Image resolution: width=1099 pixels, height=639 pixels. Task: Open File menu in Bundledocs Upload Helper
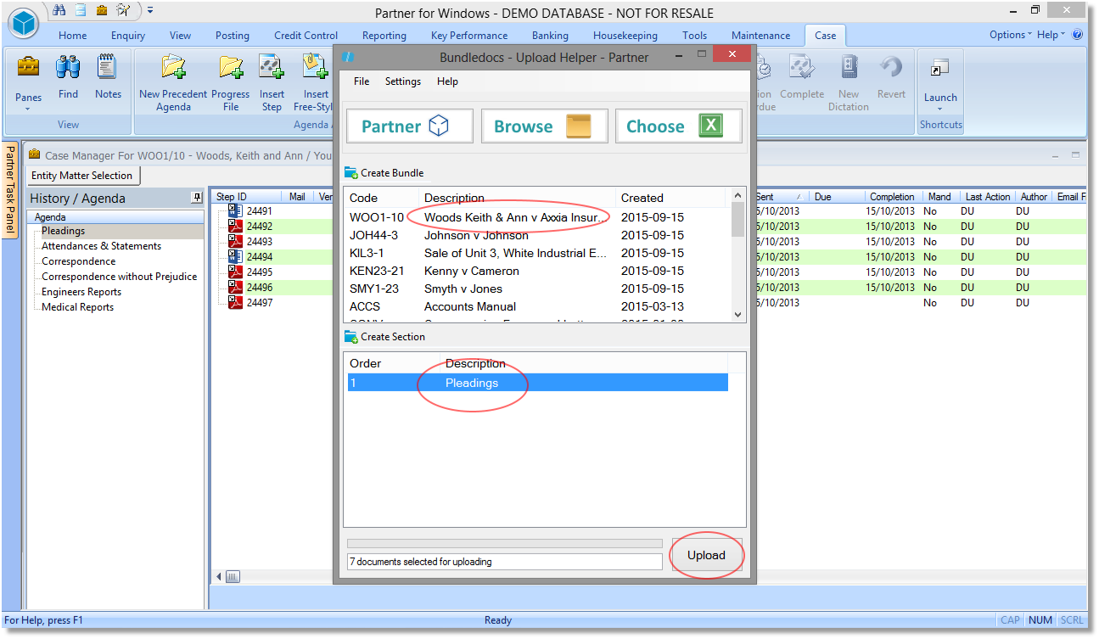[362, 81]
